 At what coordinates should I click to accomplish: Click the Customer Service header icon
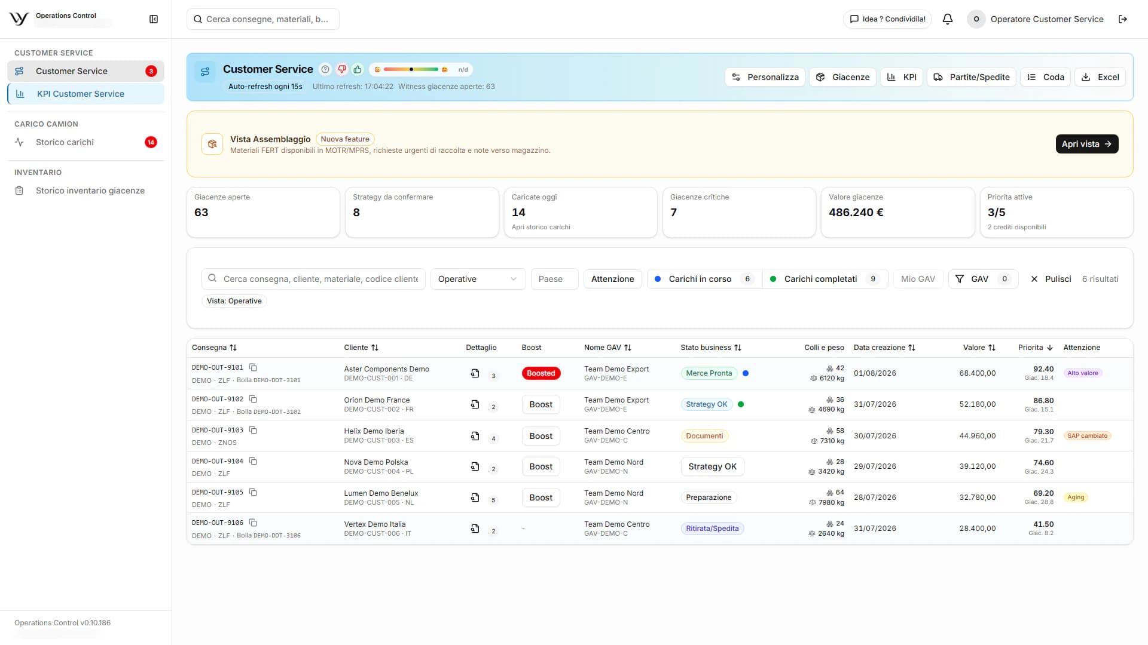tap(205, 72)
